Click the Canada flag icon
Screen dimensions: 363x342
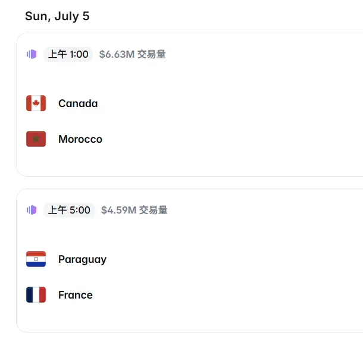(x=36, y=103)
